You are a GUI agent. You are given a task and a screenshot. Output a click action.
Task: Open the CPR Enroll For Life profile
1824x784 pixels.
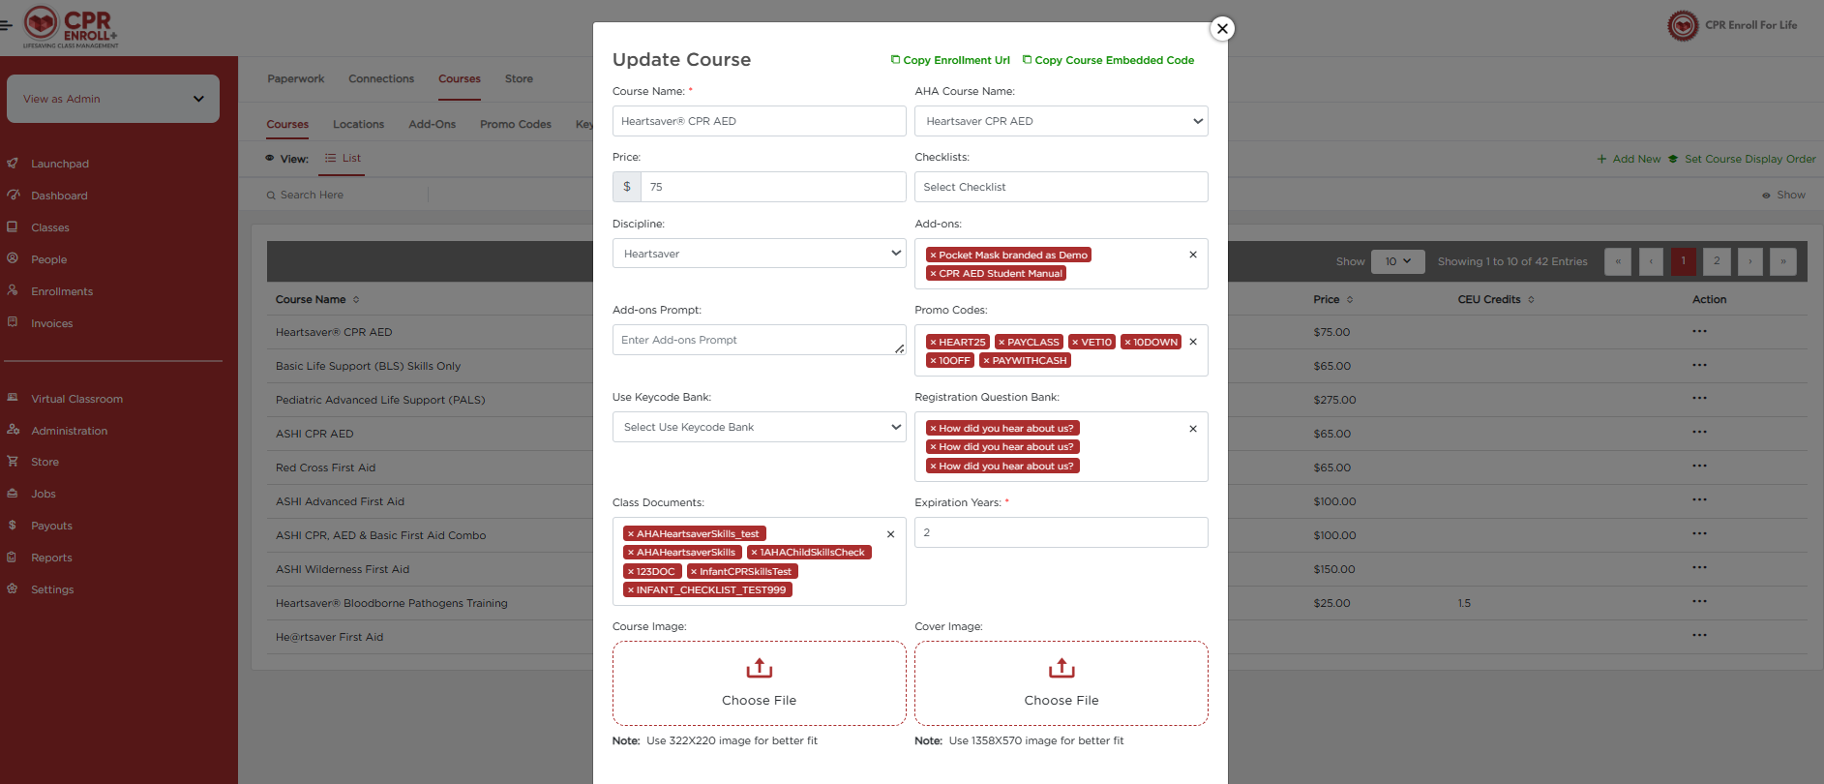(x=1732, y=25)
